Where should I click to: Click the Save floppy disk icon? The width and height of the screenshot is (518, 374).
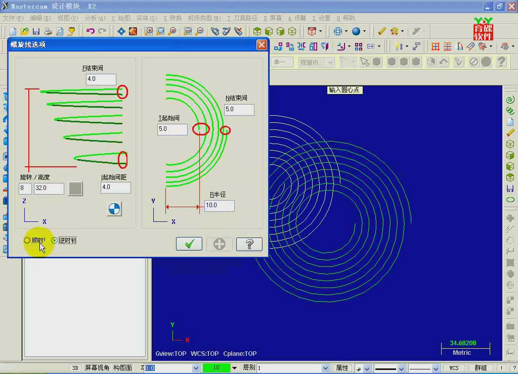point(36,31)
